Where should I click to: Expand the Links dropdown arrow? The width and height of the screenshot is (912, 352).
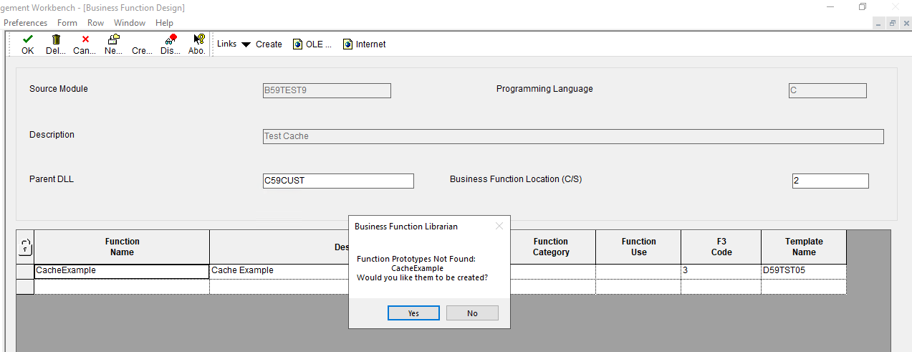246,44
